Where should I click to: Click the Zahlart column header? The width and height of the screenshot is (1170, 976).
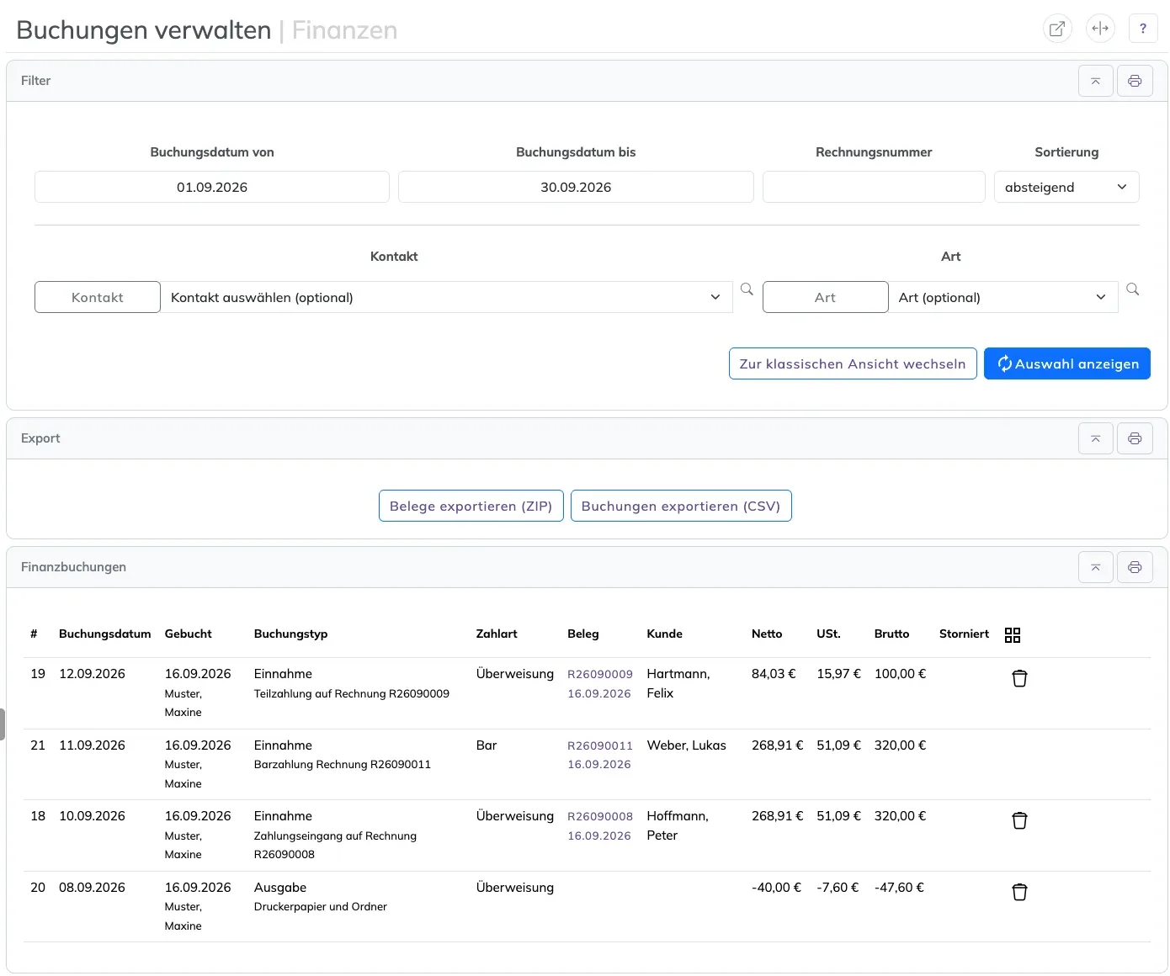[497, 634]
